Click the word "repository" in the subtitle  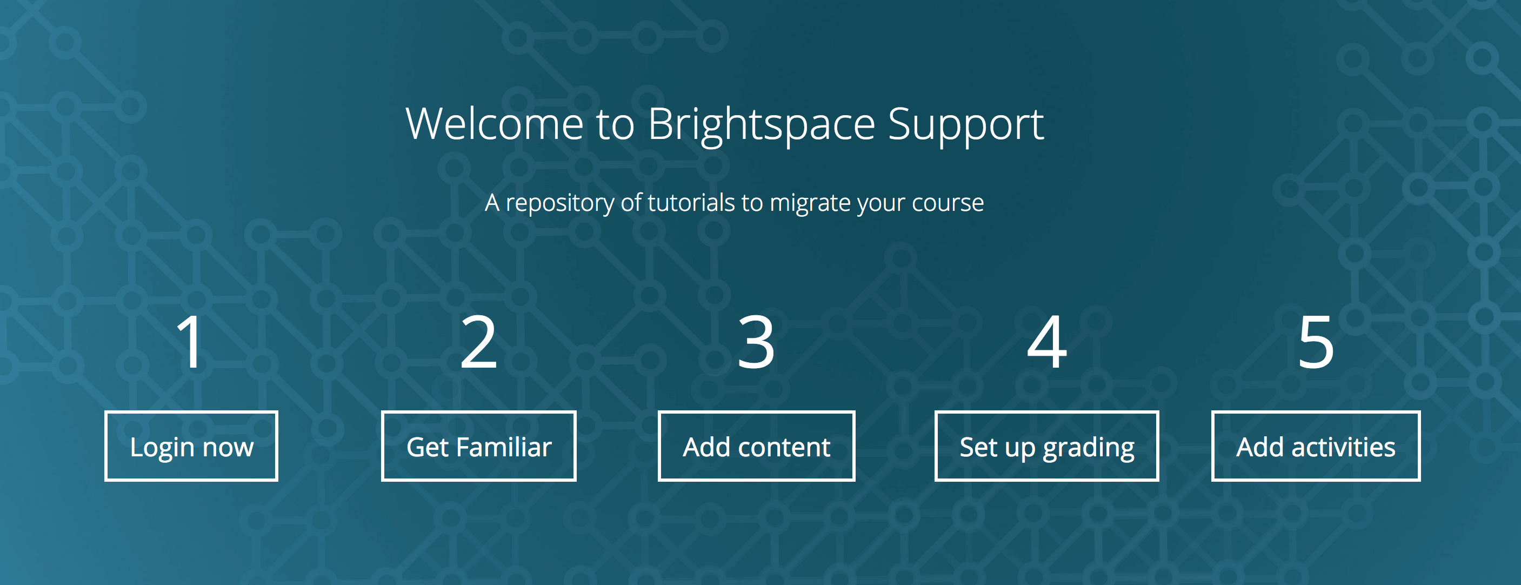tap(560, 203)
